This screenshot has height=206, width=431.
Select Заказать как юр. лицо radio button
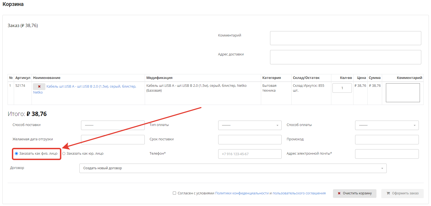click(64, 154)
